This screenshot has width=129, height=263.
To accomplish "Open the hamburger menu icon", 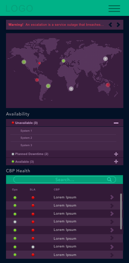I will point(114,8).
